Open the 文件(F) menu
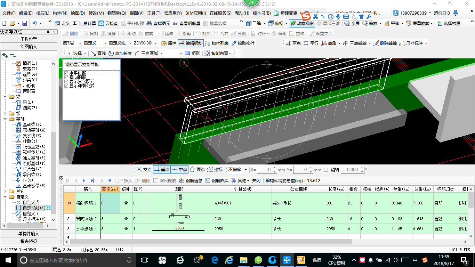Screen dimensions: 475x267 9,13
